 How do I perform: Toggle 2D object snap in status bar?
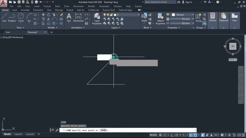click(195, 135)
